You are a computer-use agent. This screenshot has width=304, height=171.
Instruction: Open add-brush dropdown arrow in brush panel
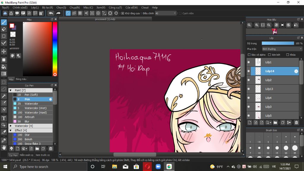pyautogui.click(x=26, y=149)
